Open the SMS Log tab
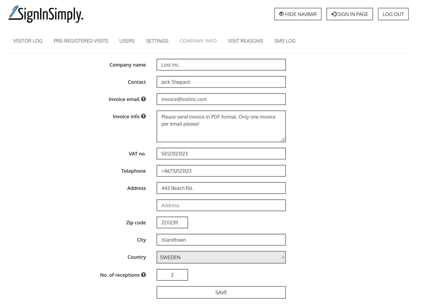The width and height of the screenshot is (422, 304). coord(285,41)
